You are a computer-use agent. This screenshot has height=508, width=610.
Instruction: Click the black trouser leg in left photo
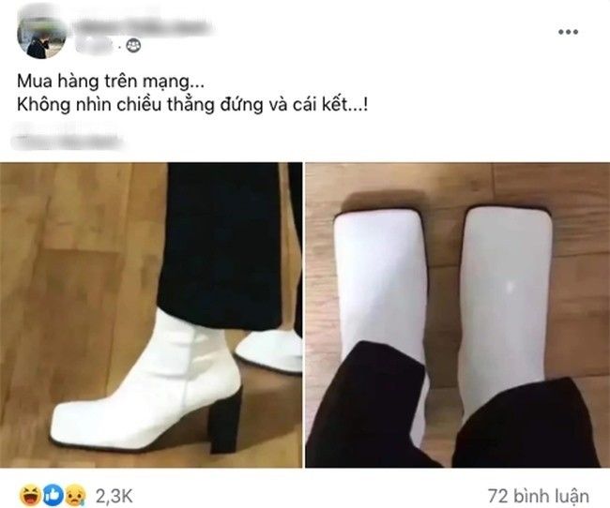[221, 245]
